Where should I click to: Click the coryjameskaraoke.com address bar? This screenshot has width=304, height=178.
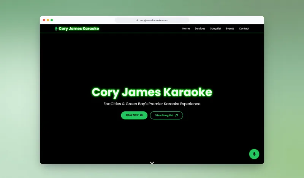[x=152, y=20]
